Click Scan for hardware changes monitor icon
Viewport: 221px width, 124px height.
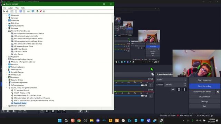33,11
